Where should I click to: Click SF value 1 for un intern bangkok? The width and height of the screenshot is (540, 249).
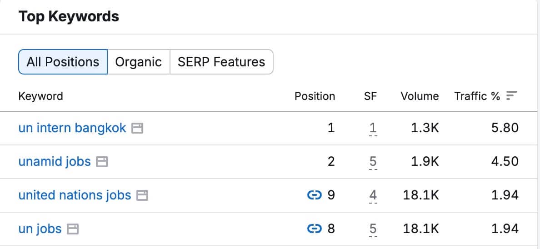coord(373,129)
